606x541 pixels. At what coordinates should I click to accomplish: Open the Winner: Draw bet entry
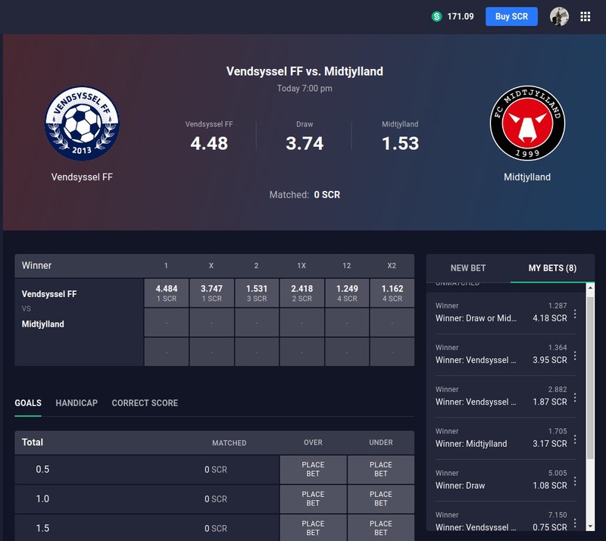(501, 480)
